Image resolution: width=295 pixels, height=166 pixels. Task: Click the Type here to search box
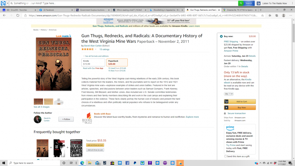tap(34, 163)
